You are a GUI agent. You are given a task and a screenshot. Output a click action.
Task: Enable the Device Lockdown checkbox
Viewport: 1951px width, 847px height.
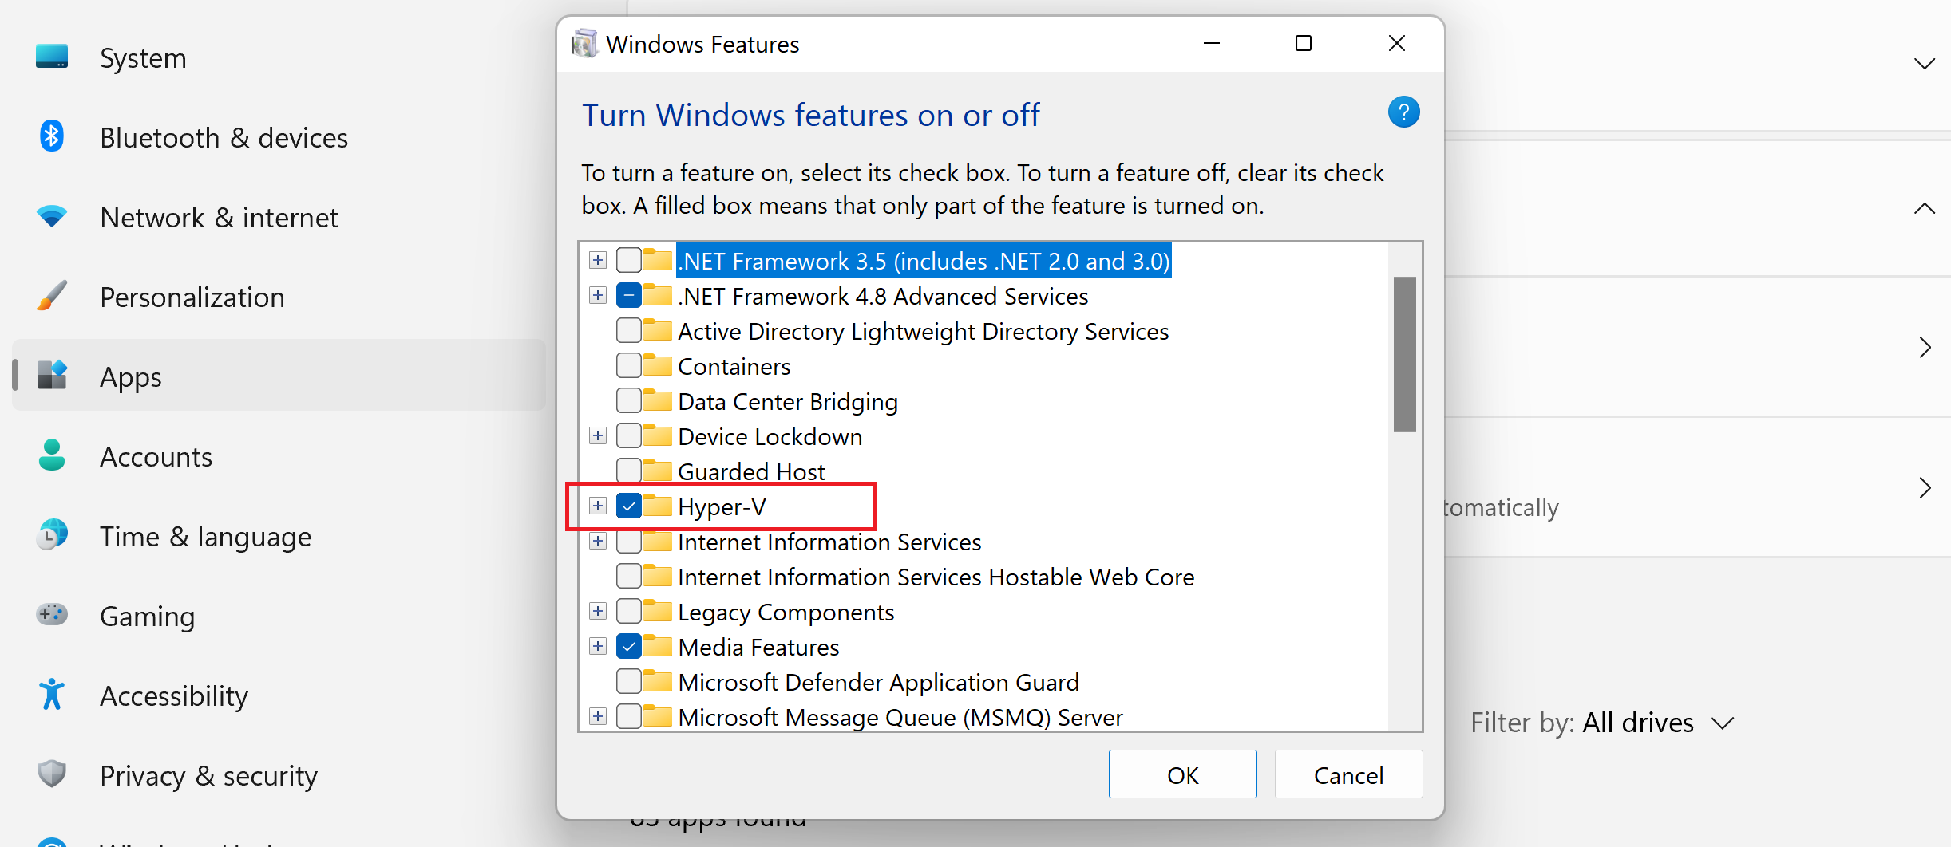[x=629, y=435]
